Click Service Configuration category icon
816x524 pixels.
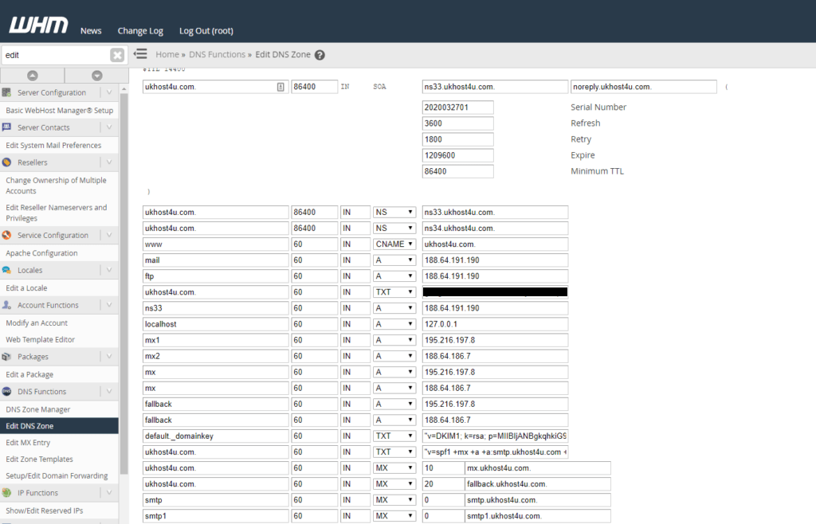coord(6,235)
